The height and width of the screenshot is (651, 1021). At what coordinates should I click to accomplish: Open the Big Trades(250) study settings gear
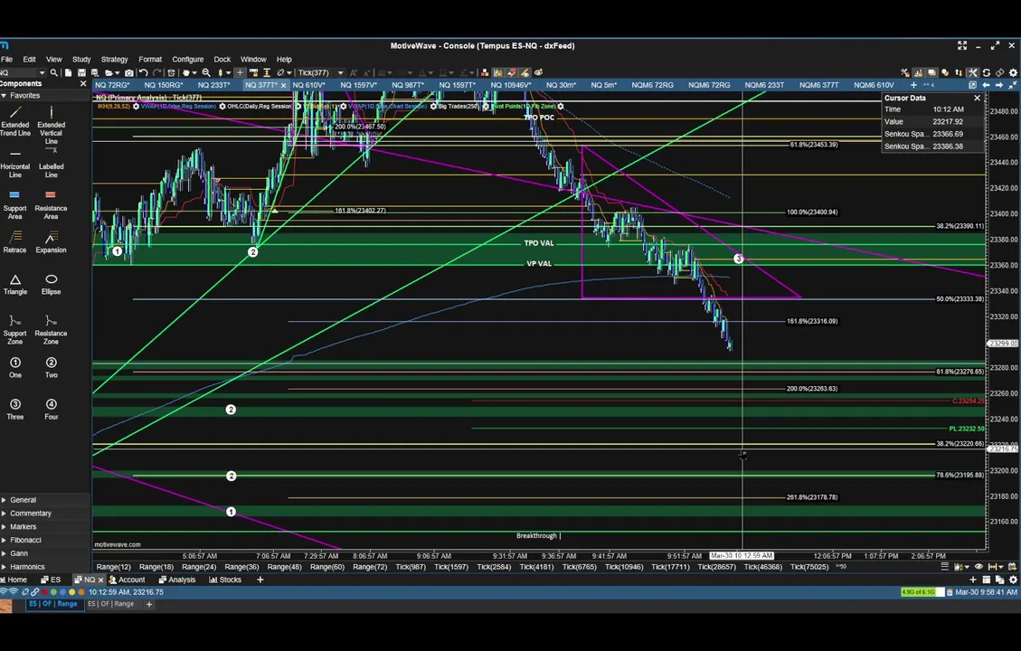click(x=486, y=106)
